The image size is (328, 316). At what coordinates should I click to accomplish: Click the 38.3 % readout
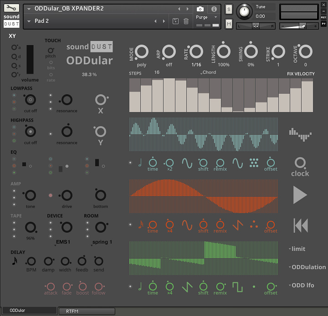coord(89,75)
